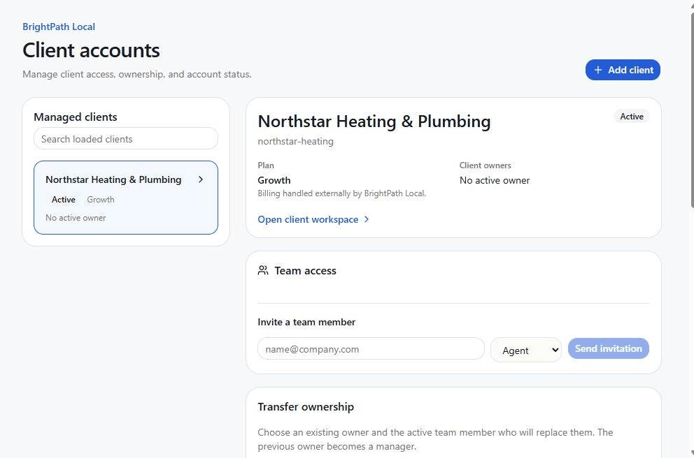Viewport: 694px width, 458px height.
Task: Click 'Billing handled externally by BrightPath Local.'
Action: coord(341,193)
